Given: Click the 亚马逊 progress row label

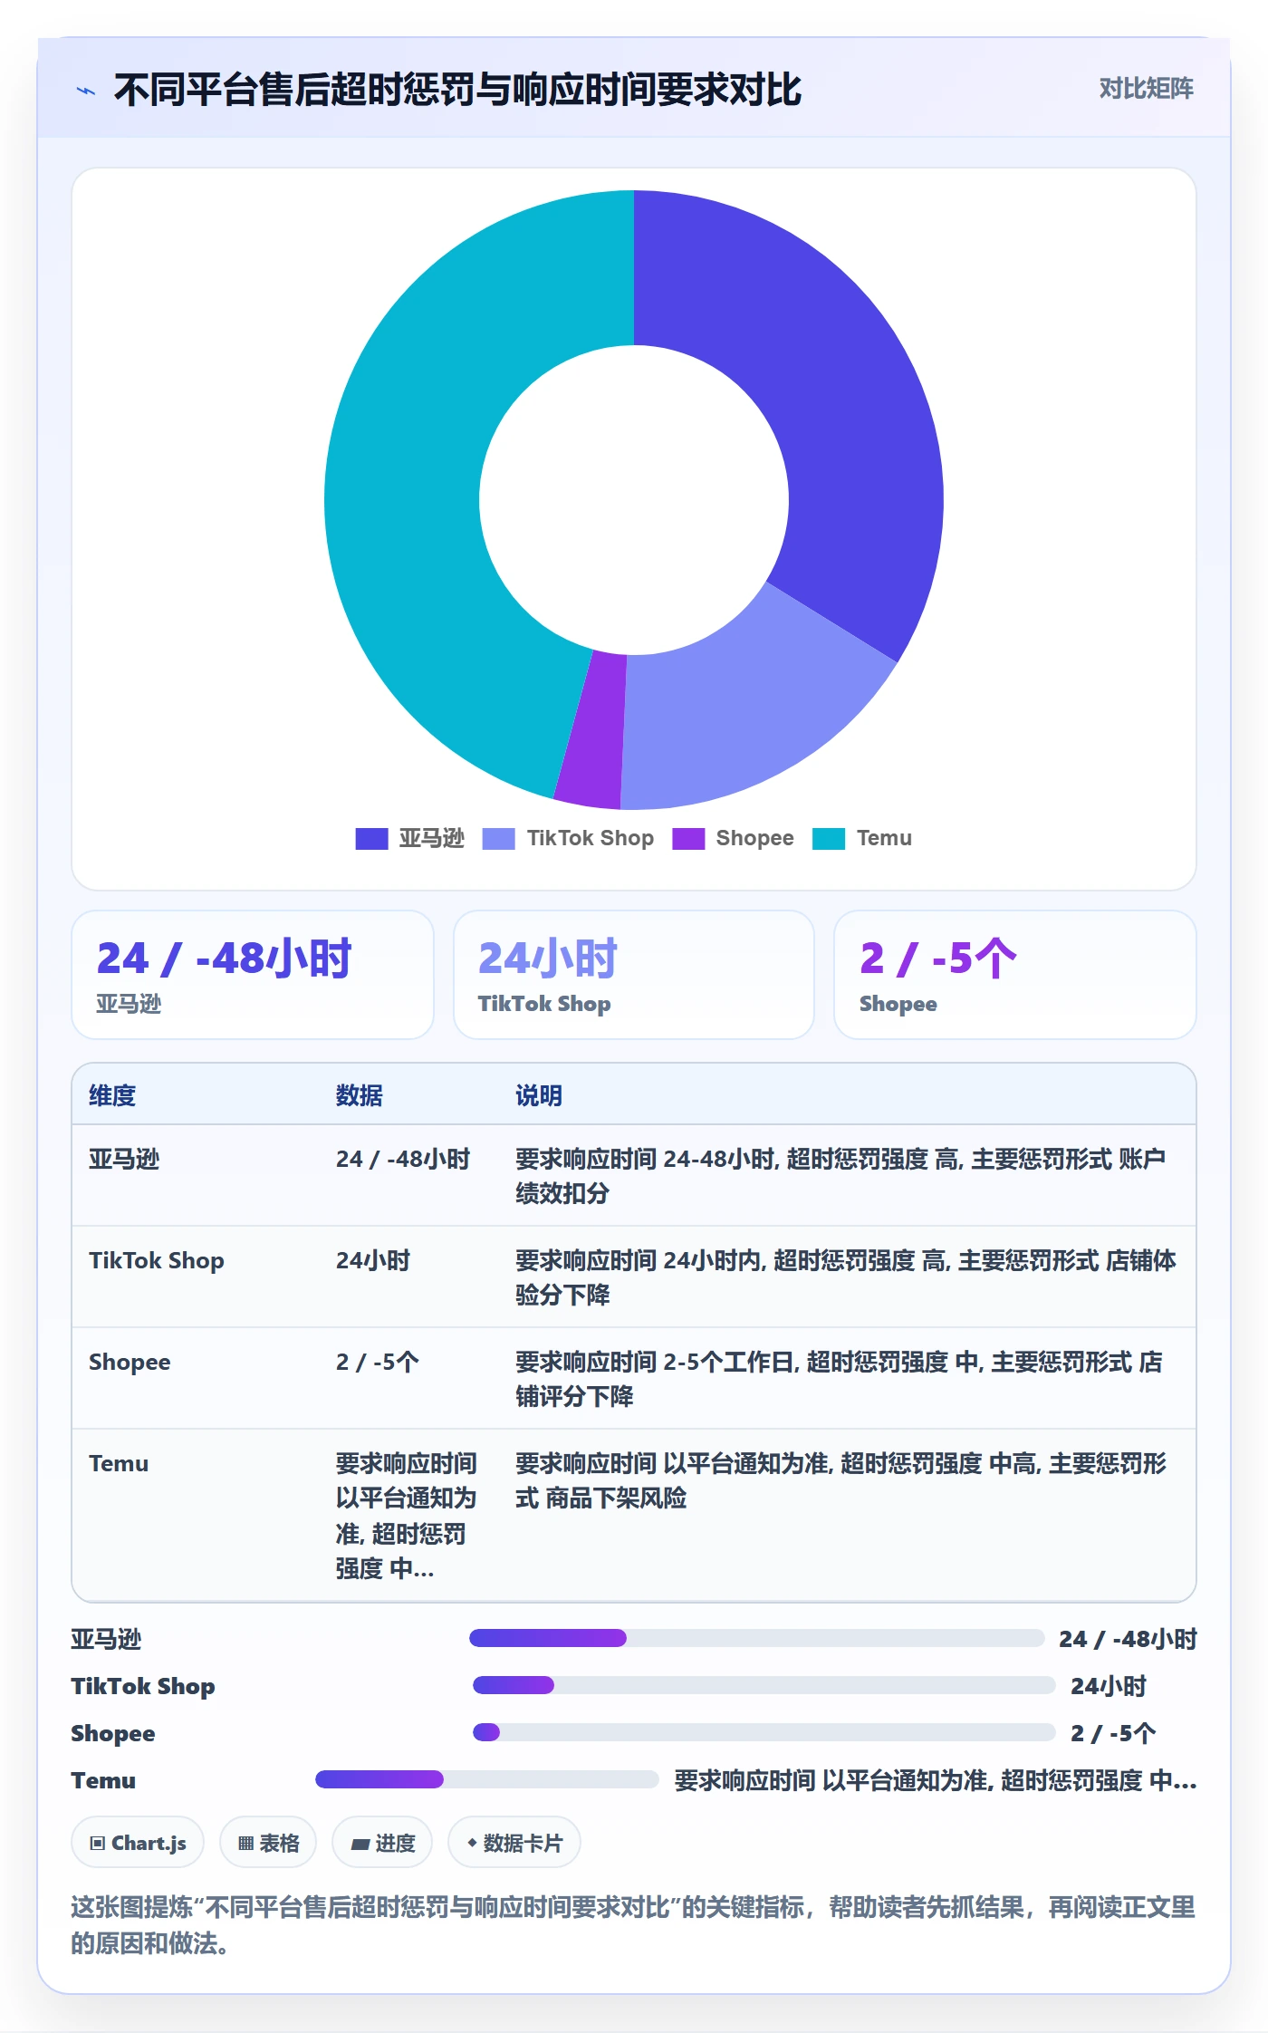Looking at the screenshot, I should pos(106,1639).
